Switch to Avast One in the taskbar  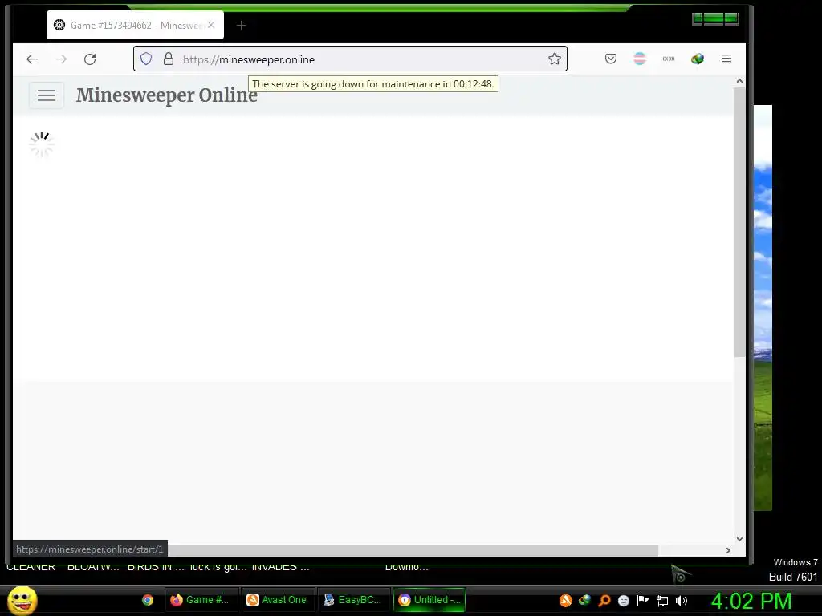(277, 600)
